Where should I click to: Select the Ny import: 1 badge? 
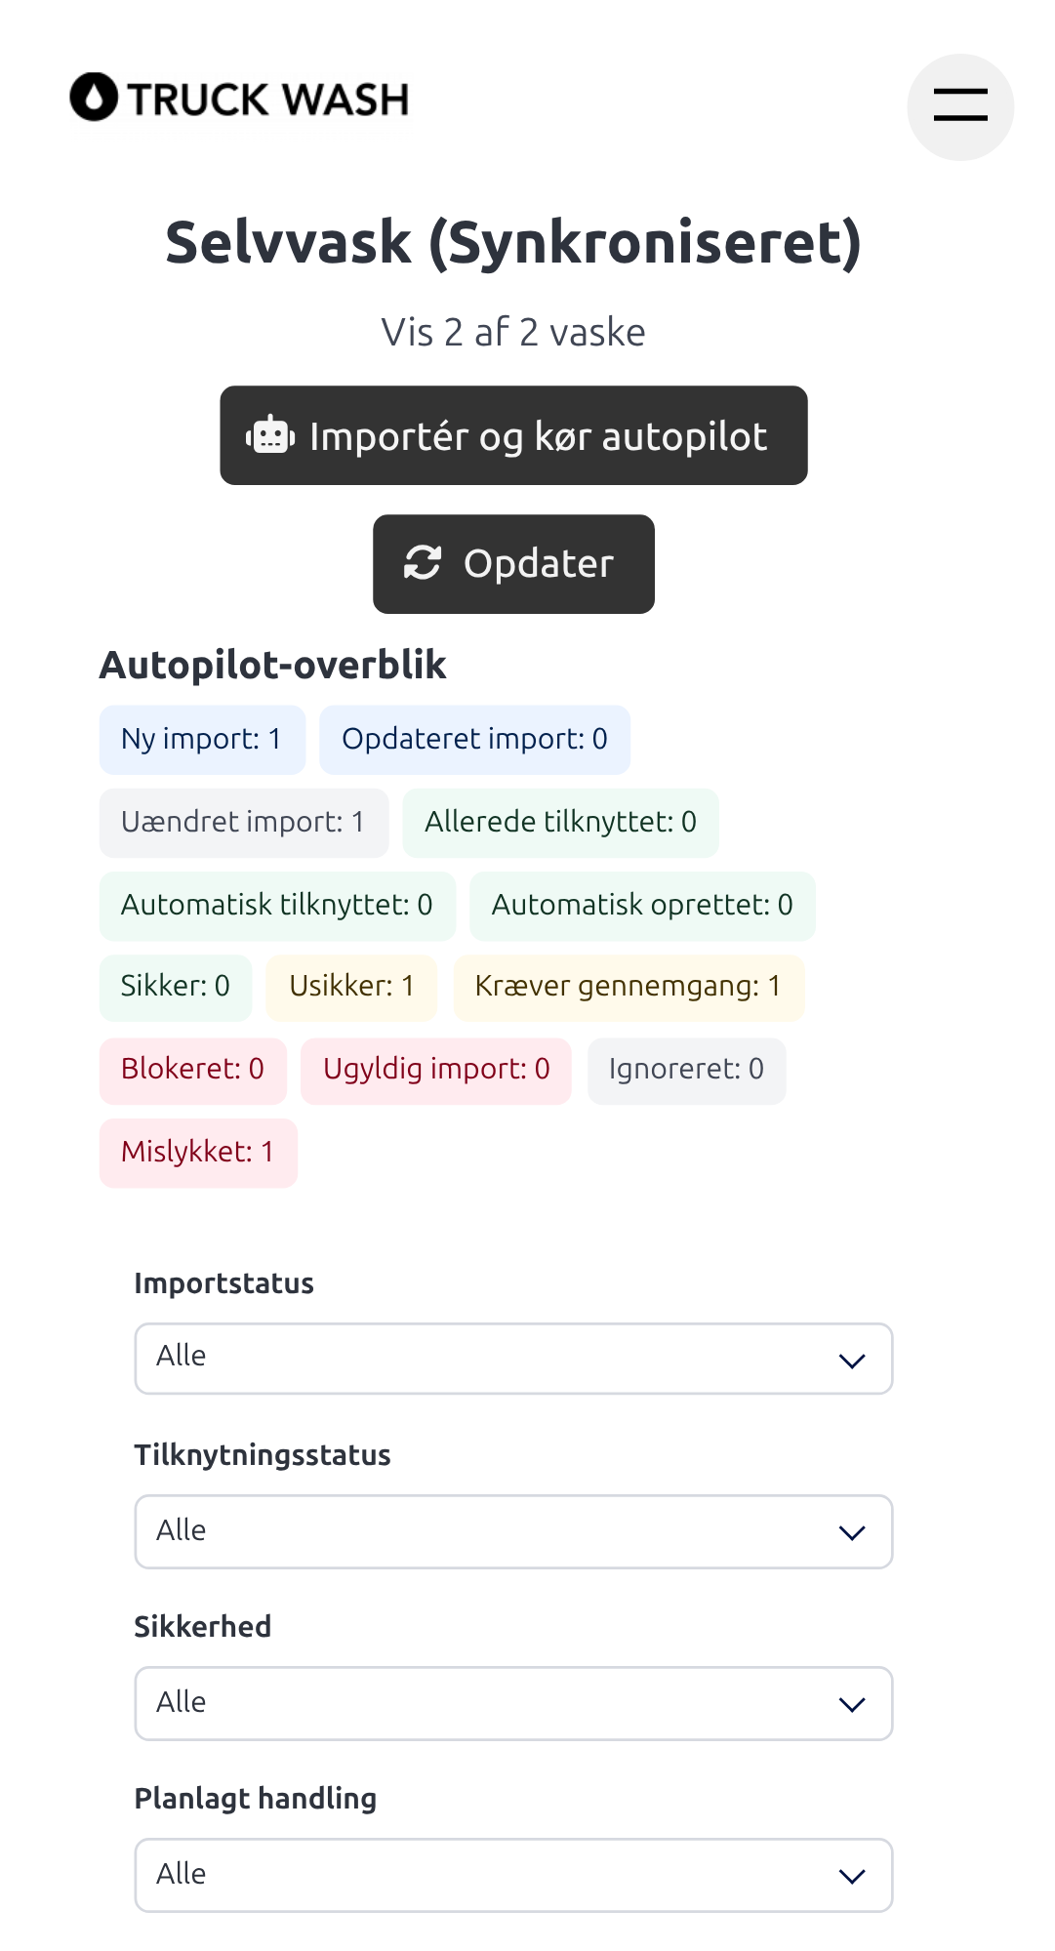click(202, 740)
